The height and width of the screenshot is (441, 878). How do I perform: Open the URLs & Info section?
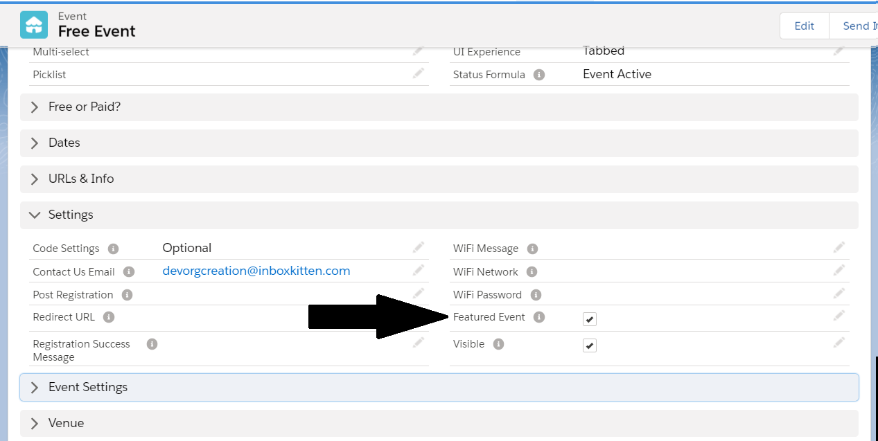(439, 179)
